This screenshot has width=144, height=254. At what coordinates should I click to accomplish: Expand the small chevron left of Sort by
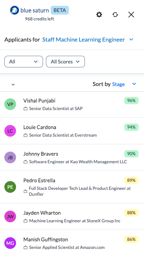(x=13, y=85)
